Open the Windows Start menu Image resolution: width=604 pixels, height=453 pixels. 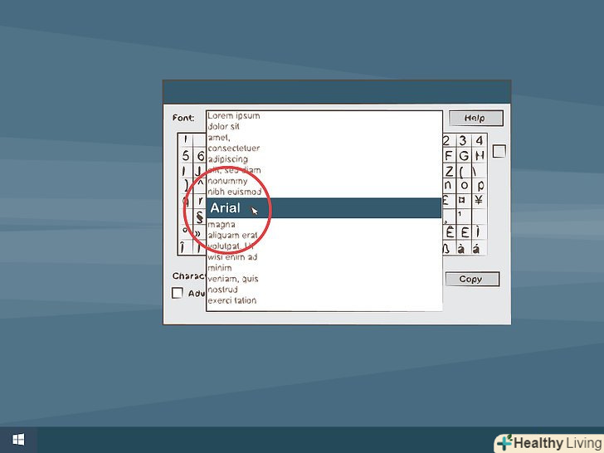(x=18, y=440)
